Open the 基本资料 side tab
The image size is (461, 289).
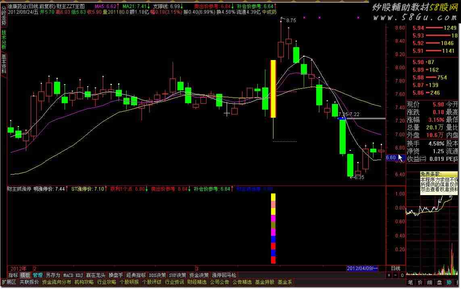(4, 64)
